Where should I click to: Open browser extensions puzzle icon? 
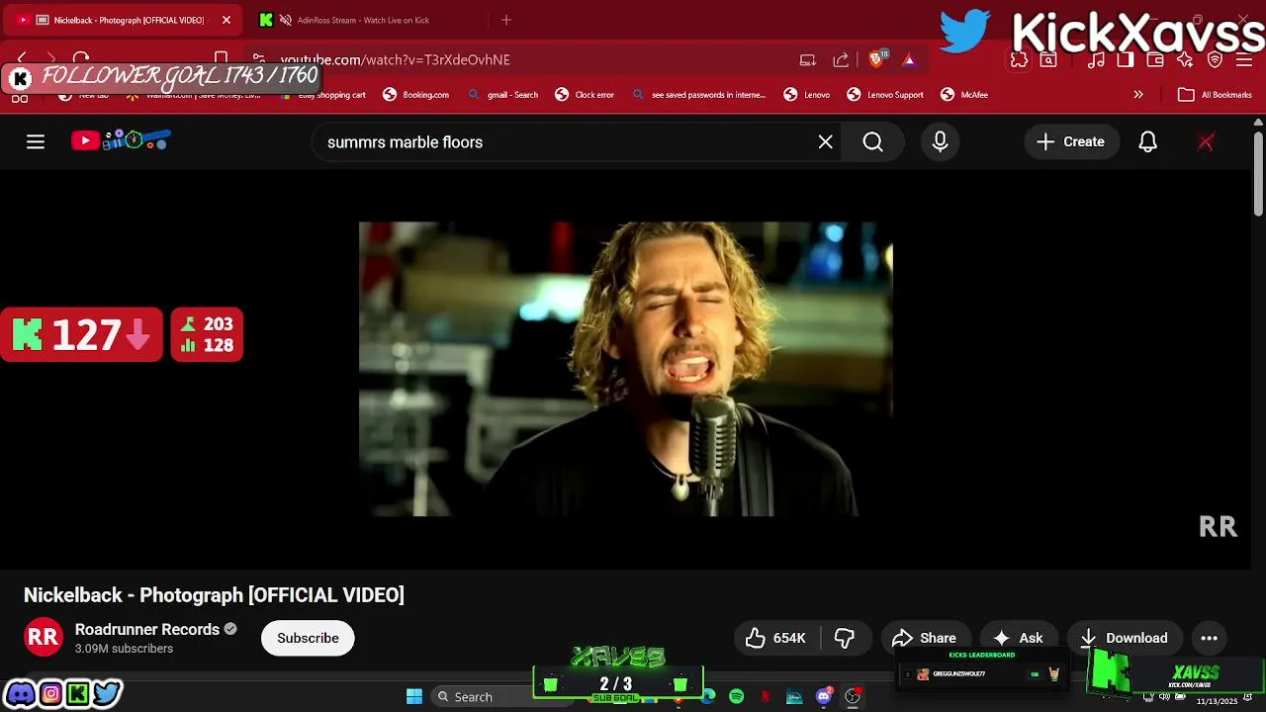tap(1019, 60)
